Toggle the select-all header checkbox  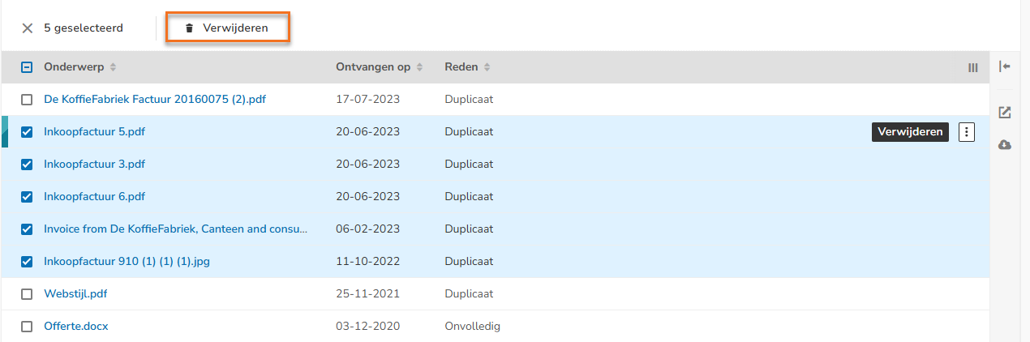[27, 67]
